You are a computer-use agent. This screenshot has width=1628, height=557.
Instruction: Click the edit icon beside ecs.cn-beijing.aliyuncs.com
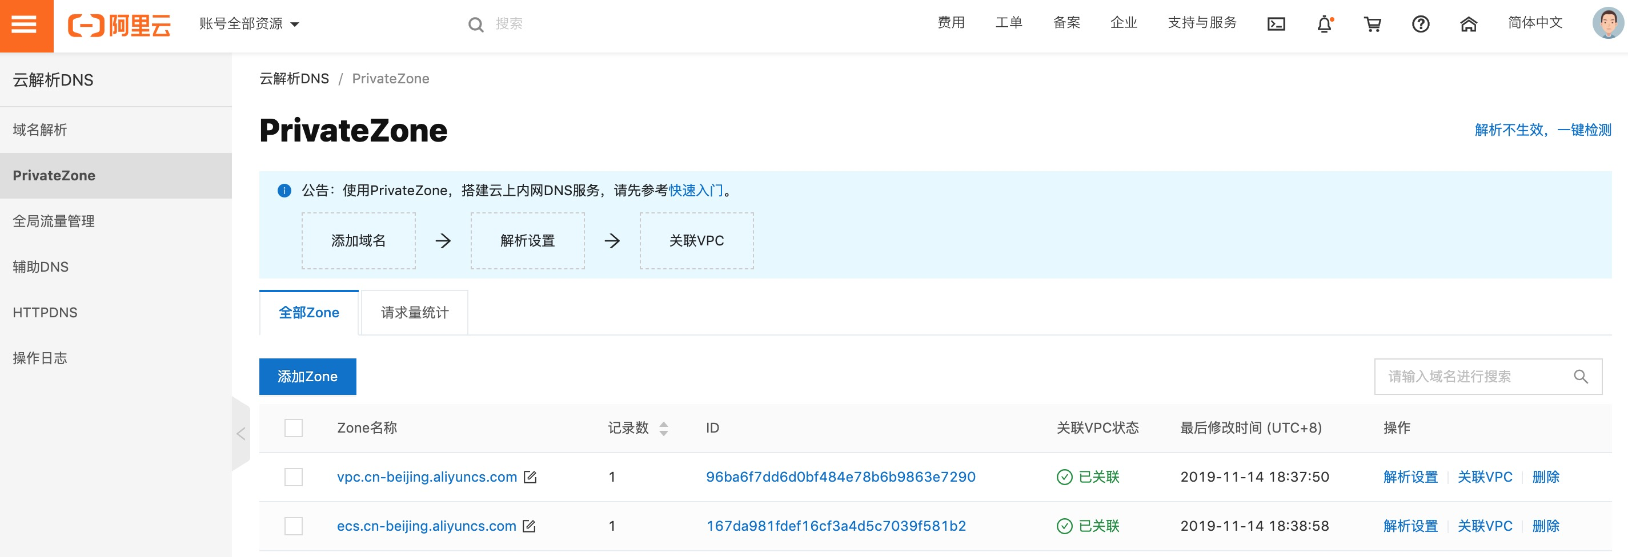530,526
